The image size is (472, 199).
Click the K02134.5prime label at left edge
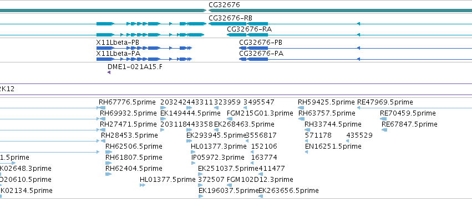(x=26, y=191)
